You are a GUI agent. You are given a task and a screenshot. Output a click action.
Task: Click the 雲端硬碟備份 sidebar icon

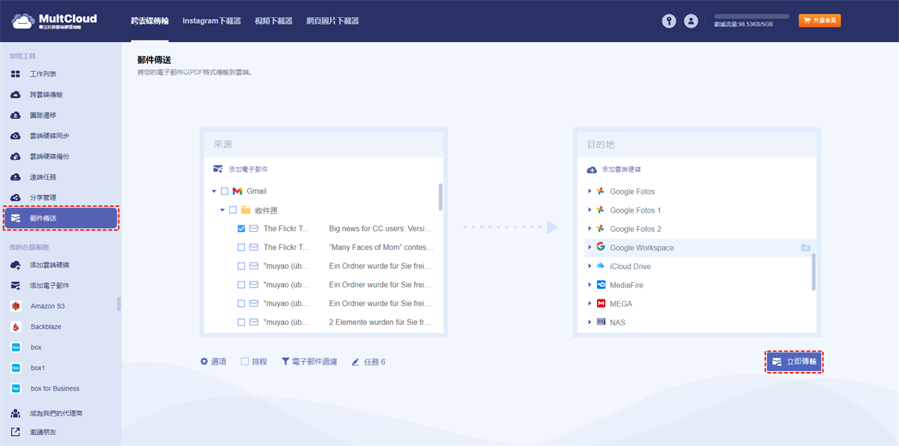pos(15,156)
